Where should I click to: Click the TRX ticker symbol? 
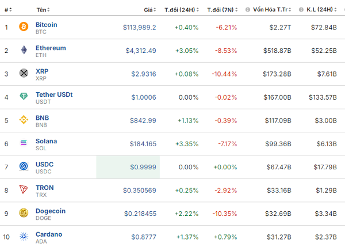click(41, 195)
